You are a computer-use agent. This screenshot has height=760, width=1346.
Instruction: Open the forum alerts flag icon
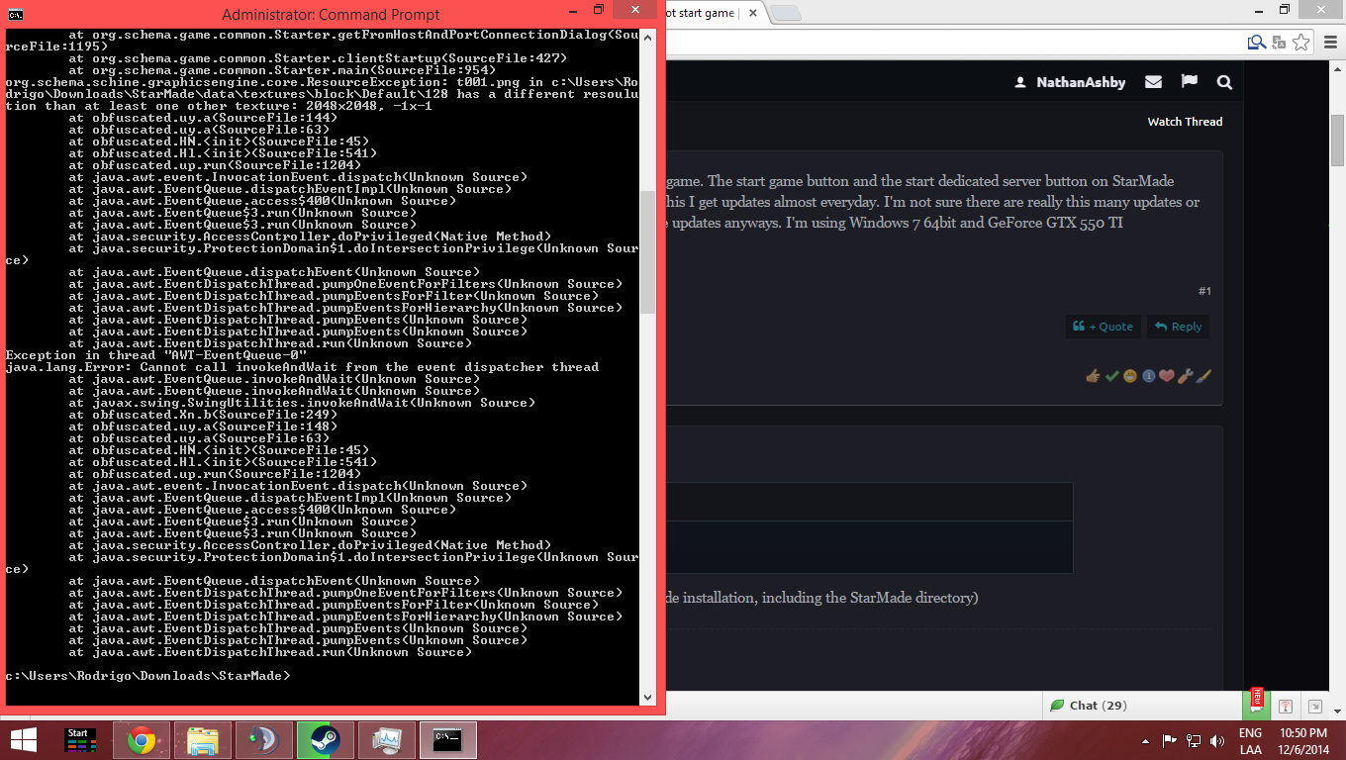pyautogui.click(x=1189, y=82)
